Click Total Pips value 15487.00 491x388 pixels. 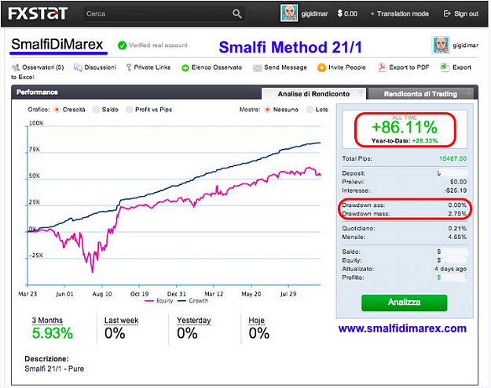(453, 158)
